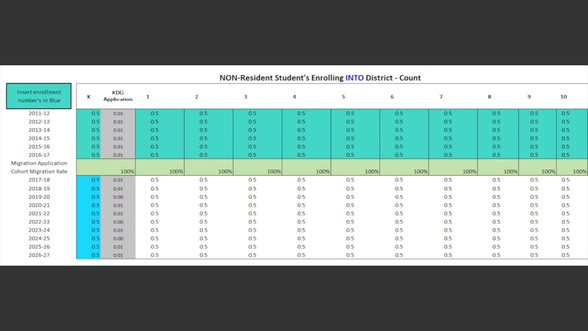Click grade 6 cell for 2011-12
This screenshot has height=331, width=588.
(x=404, y=113)
